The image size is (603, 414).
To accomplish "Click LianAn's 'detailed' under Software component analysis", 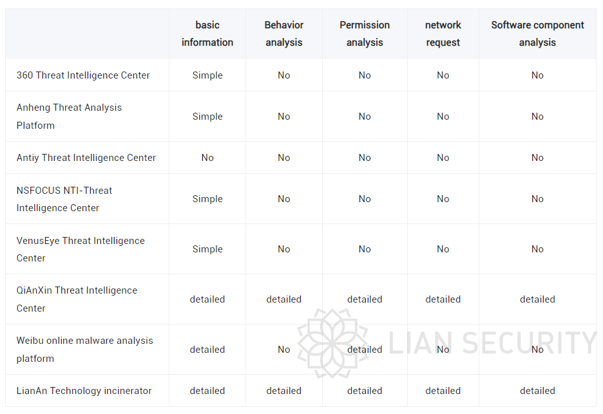I will click(537, 391).
